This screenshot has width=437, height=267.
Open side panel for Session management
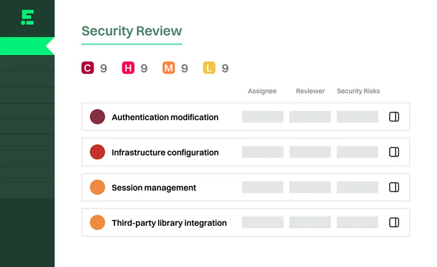(x=394, y=187)
